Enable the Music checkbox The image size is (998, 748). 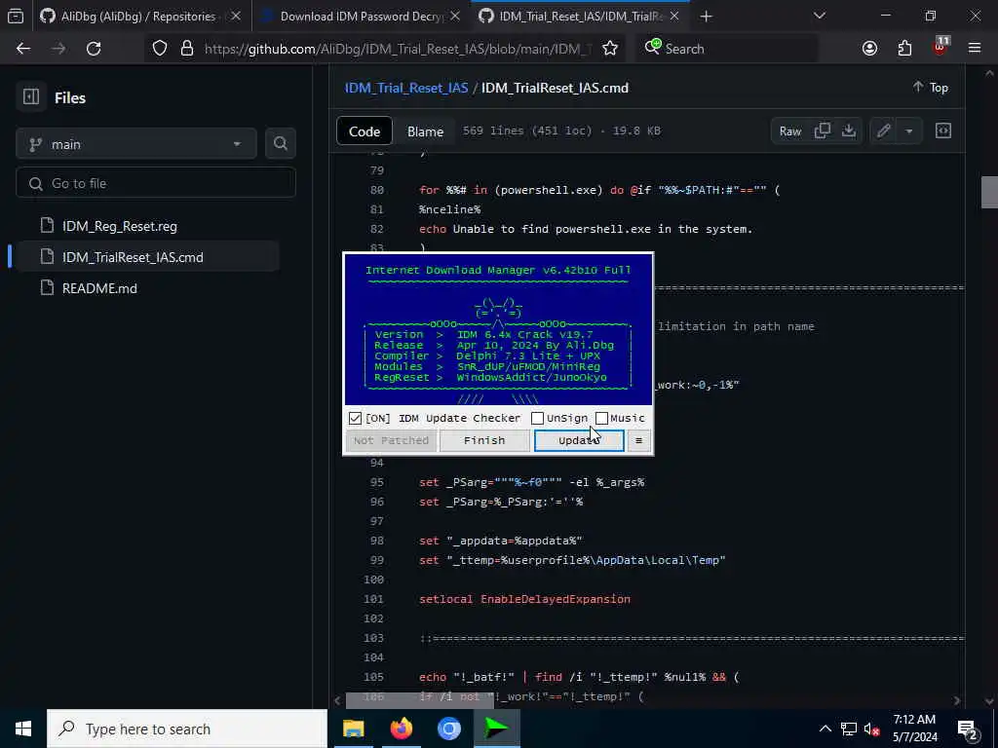coord(601,418)
